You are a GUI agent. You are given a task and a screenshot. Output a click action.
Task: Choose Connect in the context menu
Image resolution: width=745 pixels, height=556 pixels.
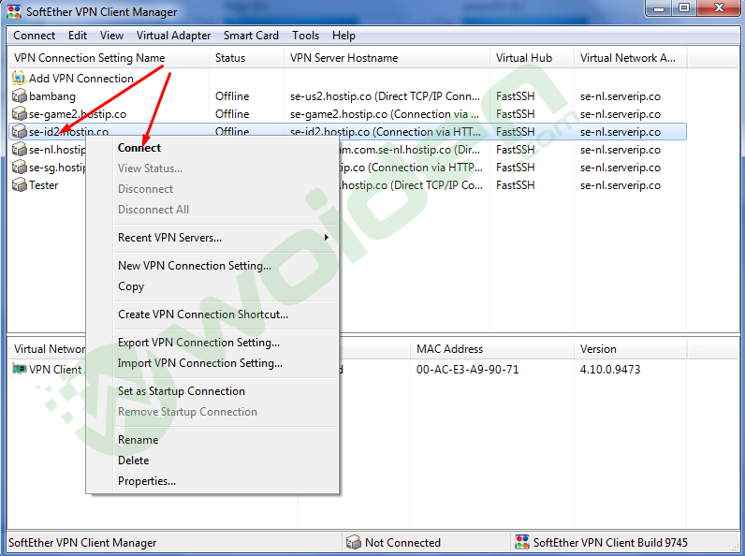[139, 148]
